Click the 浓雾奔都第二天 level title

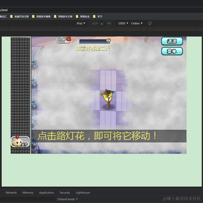tap(93, 49)
